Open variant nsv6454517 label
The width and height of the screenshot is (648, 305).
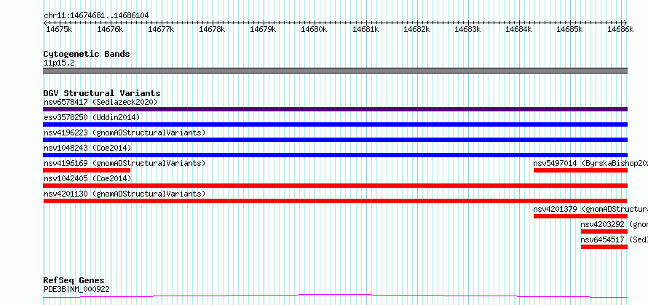coord(614,239)
